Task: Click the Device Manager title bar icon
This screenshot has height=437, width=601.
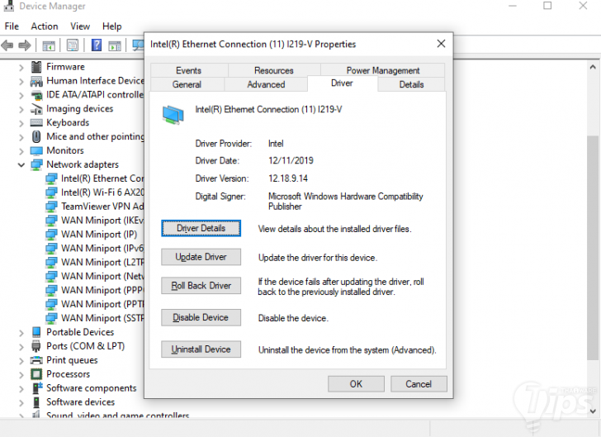Action: 9,6
